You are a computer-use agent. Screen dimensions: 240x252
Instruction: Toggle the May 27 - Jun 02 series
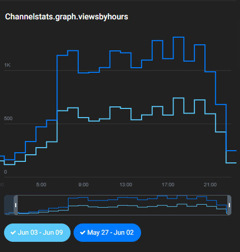tap(107, 233)
